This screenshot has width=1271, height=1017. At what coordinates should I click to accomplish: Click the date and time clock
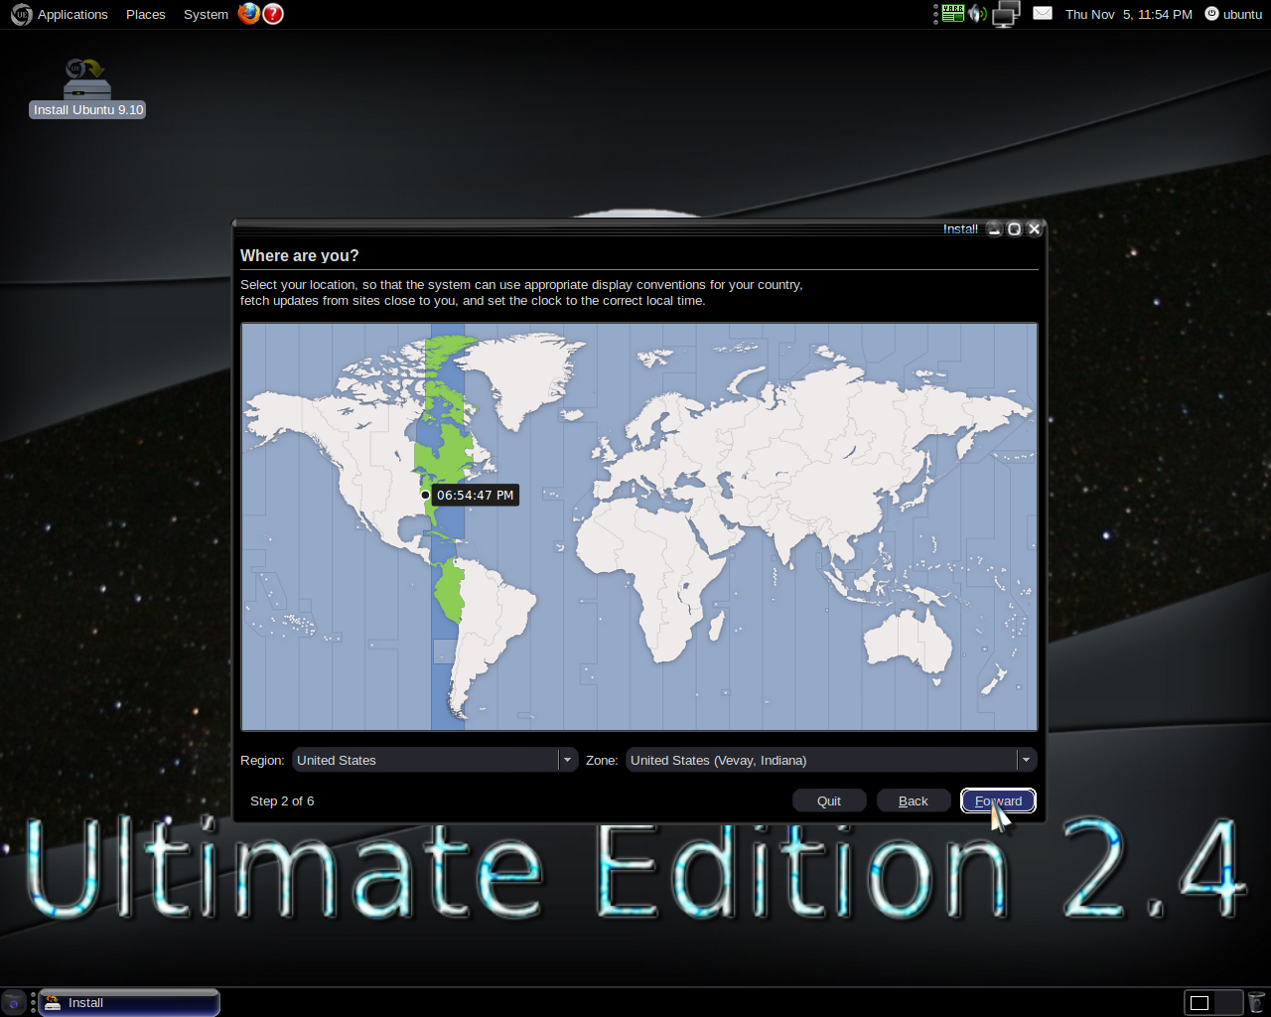pyautogui.click(x=1129, y=14)
